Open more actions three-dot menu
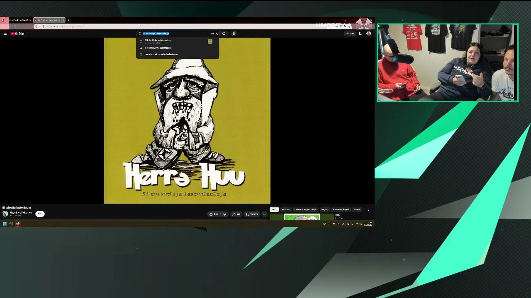 pyautogui.click(x=264, y=214)
